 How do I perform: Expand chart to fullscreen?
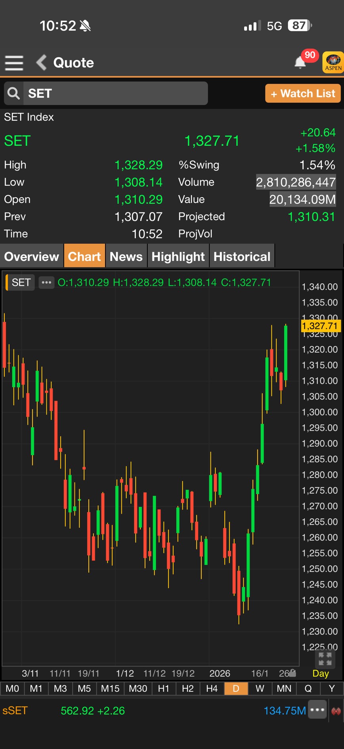325,658
